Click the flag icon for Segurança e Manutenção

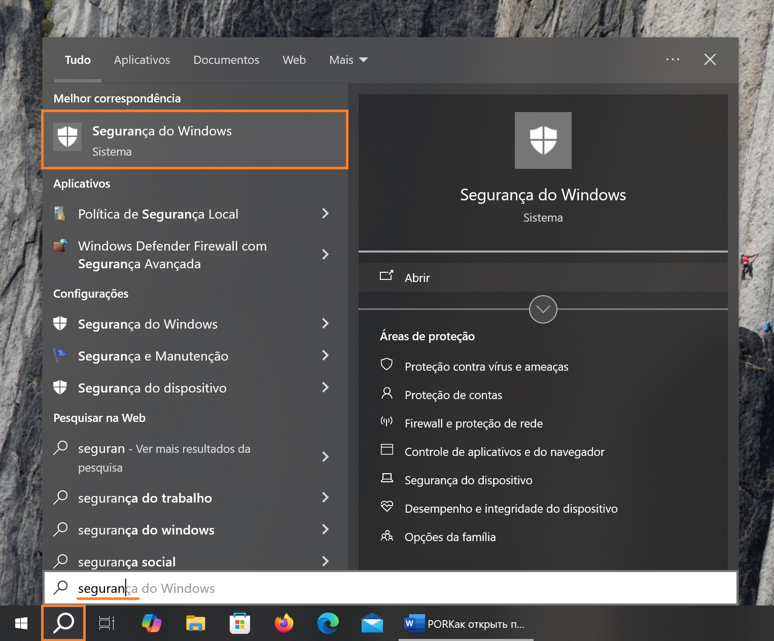click(60, 355)
